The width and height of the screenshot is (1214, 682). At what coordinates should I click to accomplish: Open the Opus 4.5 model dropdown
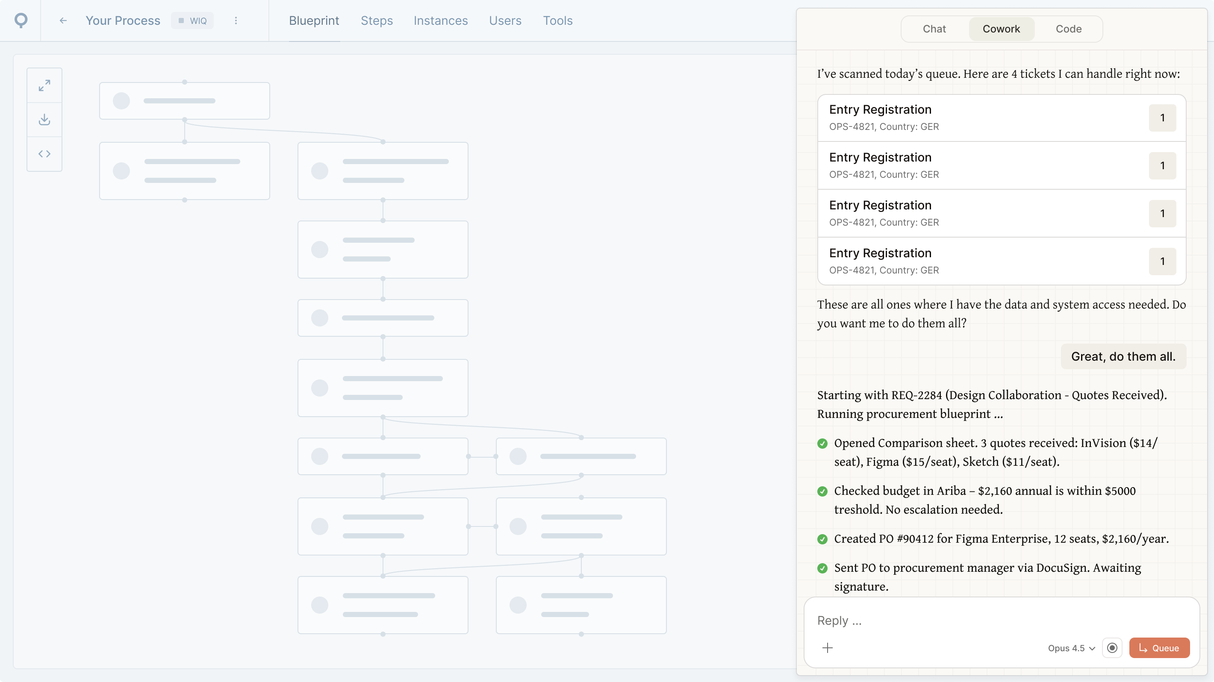(x=1071, y=648)
